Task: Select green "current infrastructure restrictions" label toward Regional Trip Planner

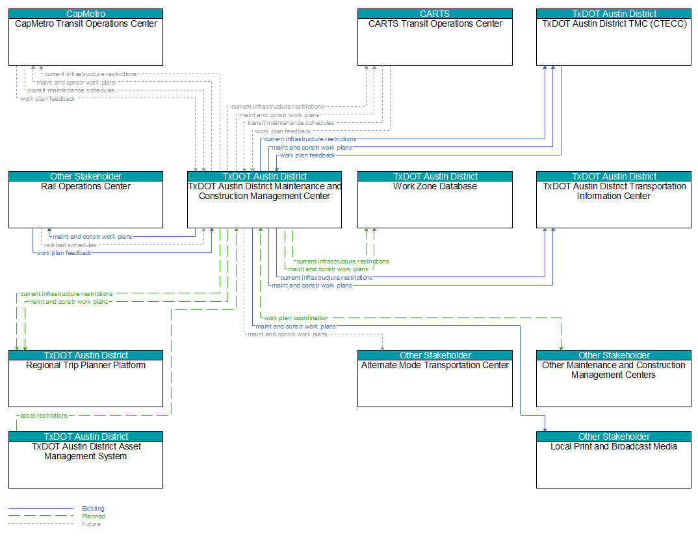Action: click(x=66, y=294)
